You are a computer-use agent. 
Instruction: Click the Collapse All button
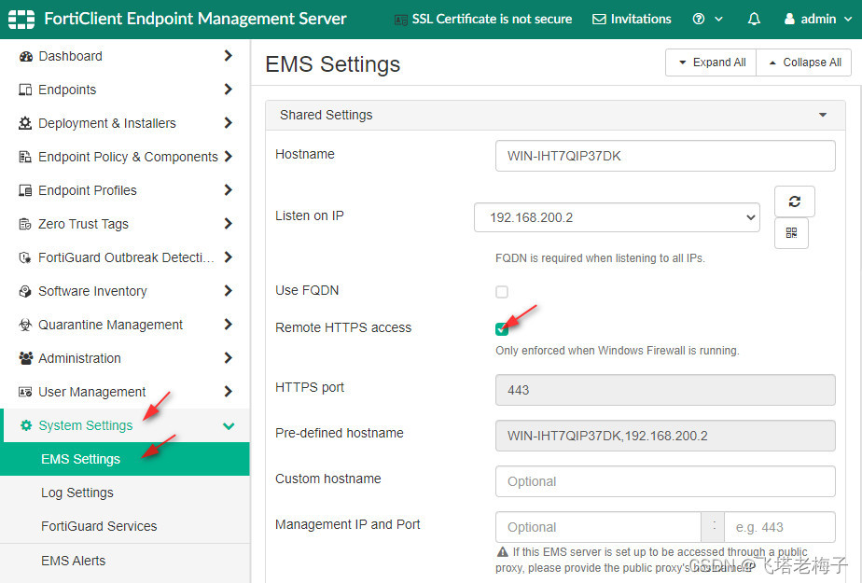(x=804, y=62)
